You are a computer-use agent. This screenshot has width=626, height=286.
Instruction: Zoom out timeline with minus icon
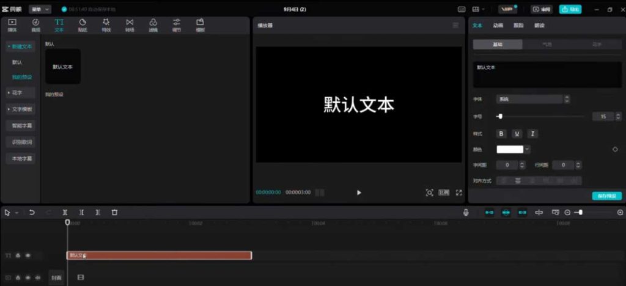tap(567, 213)
